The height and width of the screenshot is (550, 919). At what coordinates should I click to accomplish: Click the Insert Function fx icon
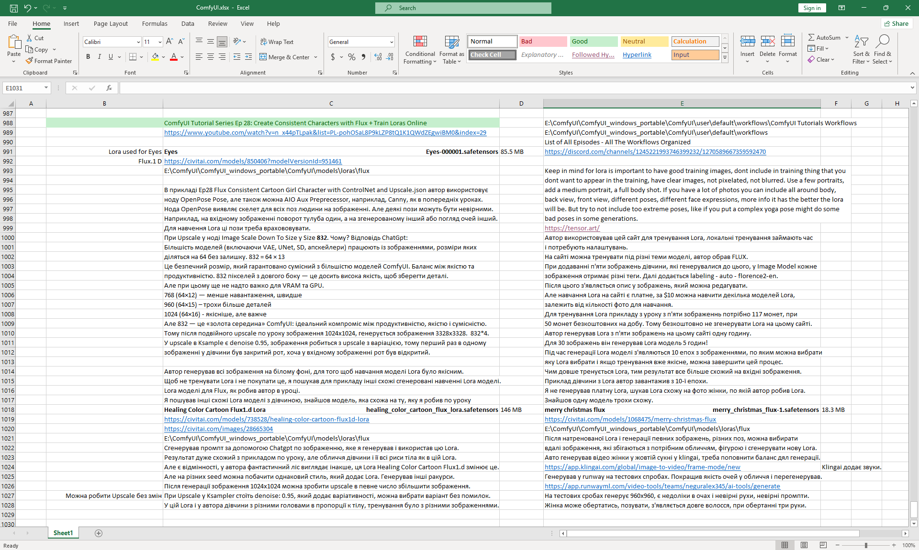pyautogui.click(x=109, y=88)
